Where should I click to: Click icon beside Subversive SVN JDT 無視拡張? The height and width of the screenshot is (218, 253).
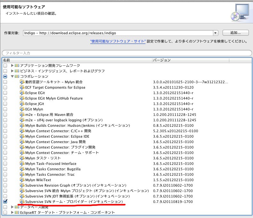point(22,196)
